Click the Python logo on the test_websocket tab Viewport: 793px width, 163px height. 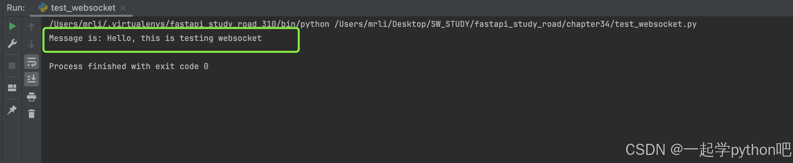pos(43,8)
